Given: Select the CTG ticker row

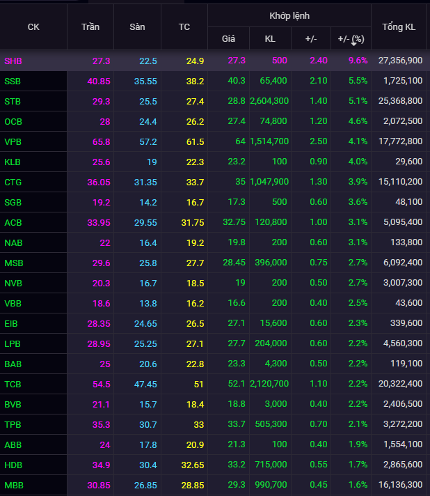Looking at the screenshot, I should tap(13, 182).
